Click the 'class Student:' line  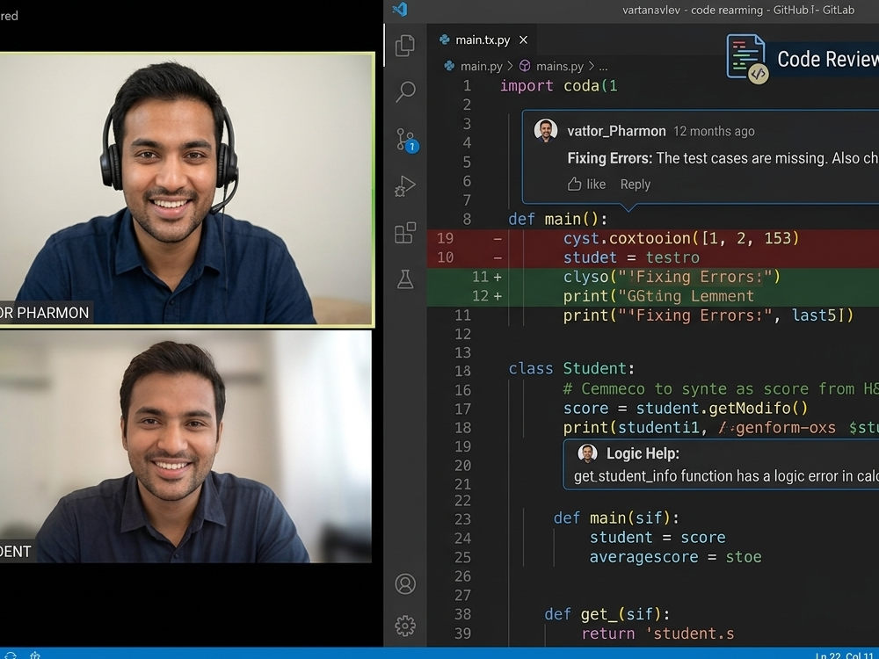(x=571, y=368)
